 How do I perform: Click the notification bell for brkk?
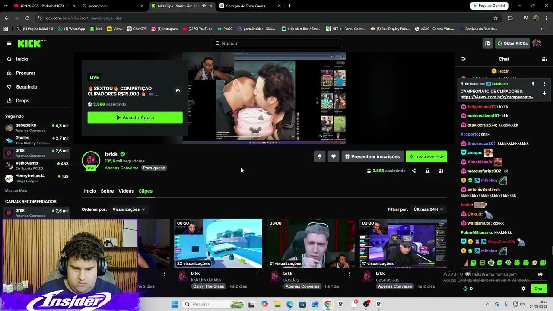pyautogui.click(x=319, y=156)
